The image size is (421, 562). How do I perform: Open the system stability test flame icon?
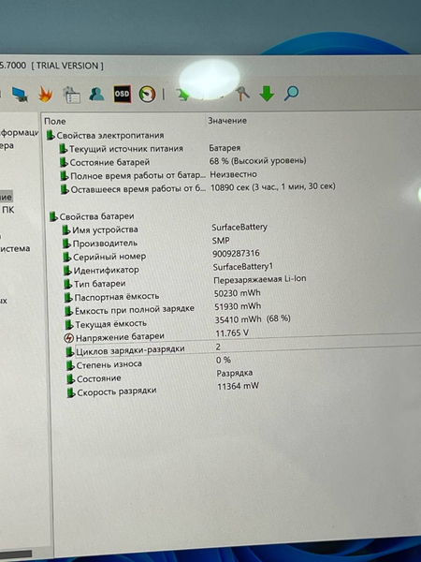tap(45, 95)
